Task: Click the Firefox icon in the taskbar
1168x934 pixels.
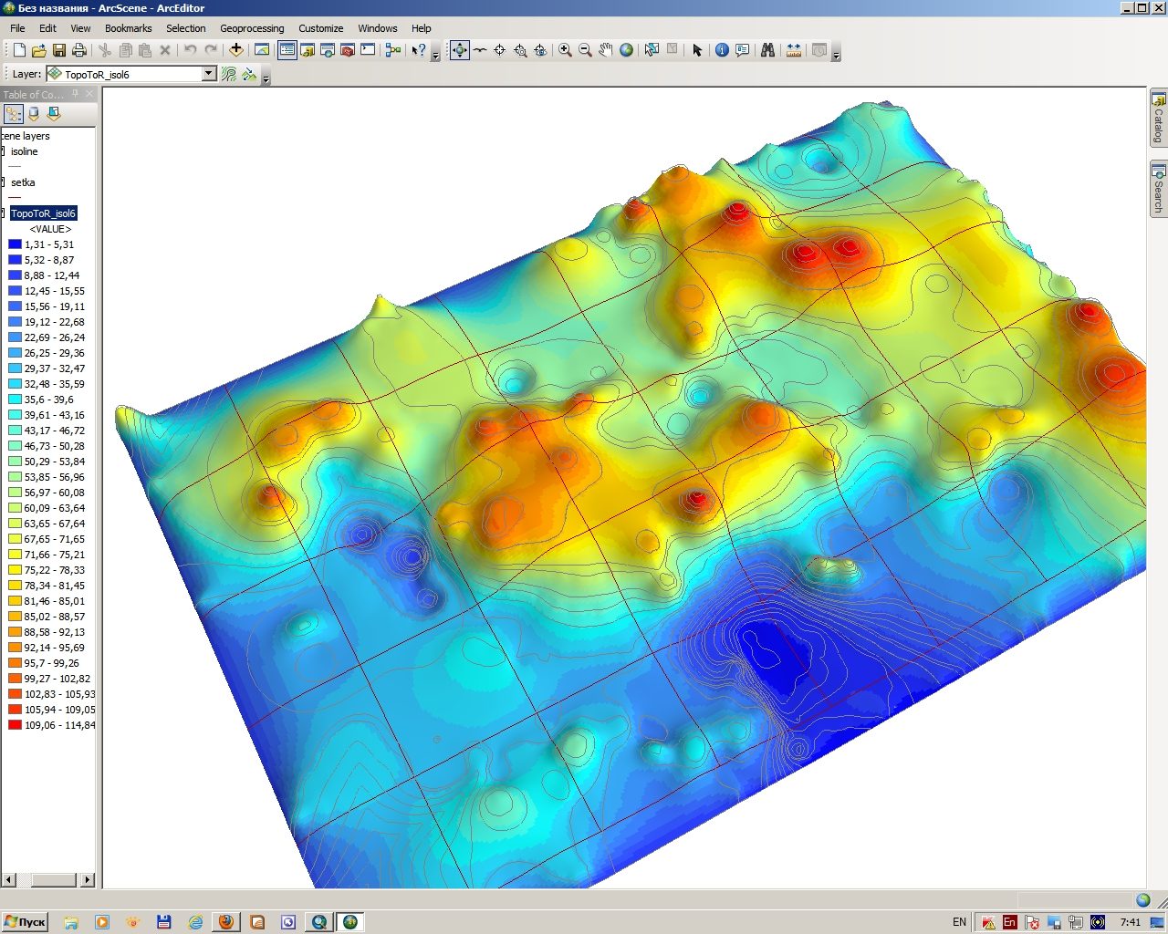Action: pos(225,922)
